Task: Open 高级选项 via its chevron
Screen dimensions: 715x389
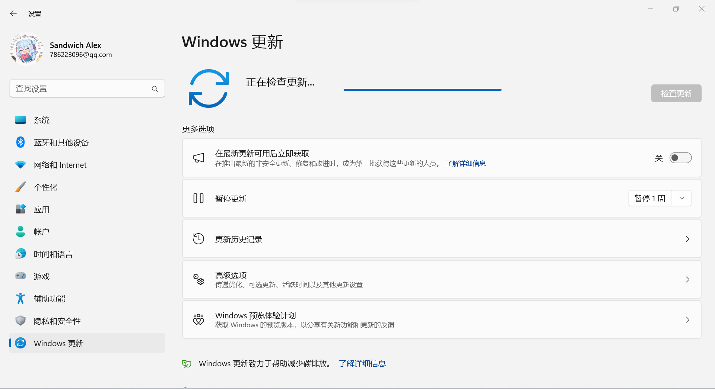Action: (687, 279)
